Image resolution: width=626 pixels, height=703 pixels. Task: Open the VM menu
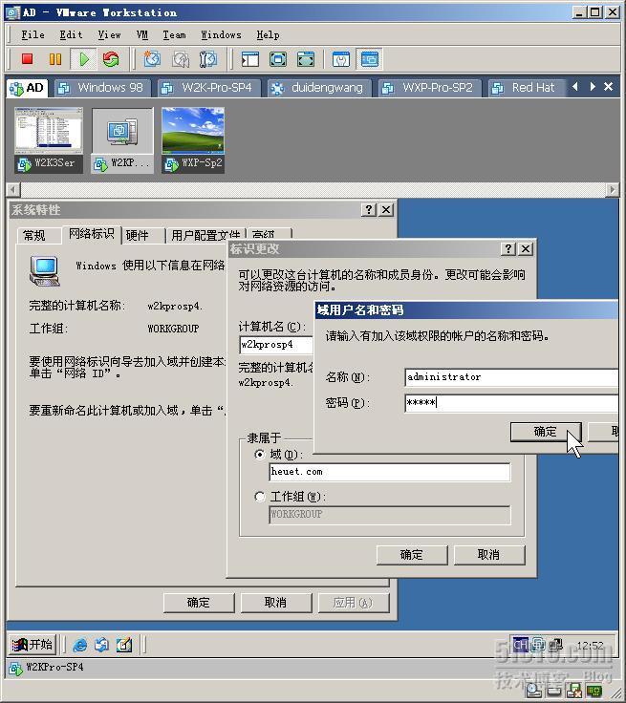[141, 34]
